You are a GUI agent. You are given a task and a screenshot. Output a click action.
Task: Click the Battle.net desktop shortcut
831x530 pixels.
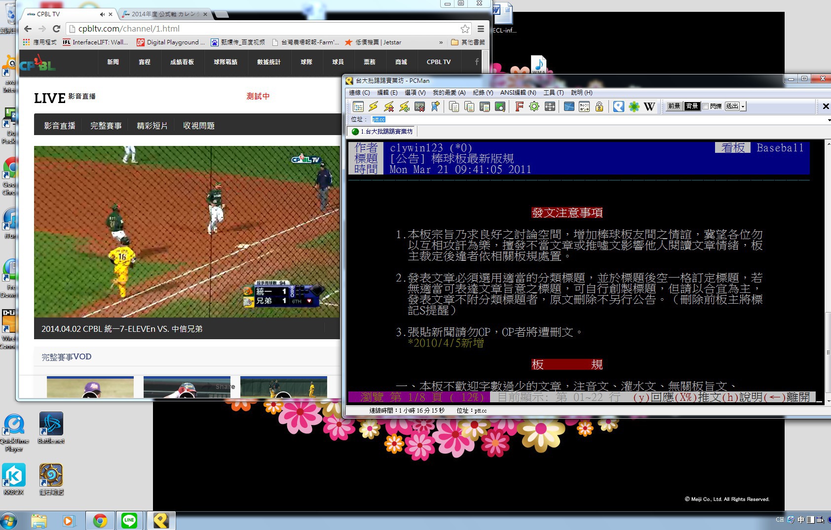[x=51, y=428]
